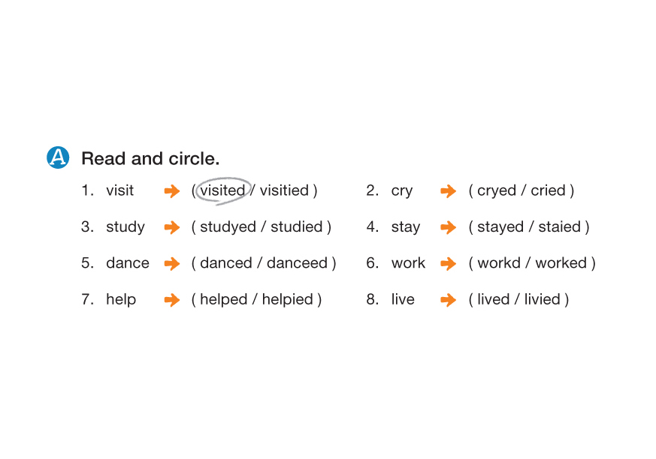Click the orange arrow following 'stay'
This screenshot has width=656, height=459.
[449, 227]
